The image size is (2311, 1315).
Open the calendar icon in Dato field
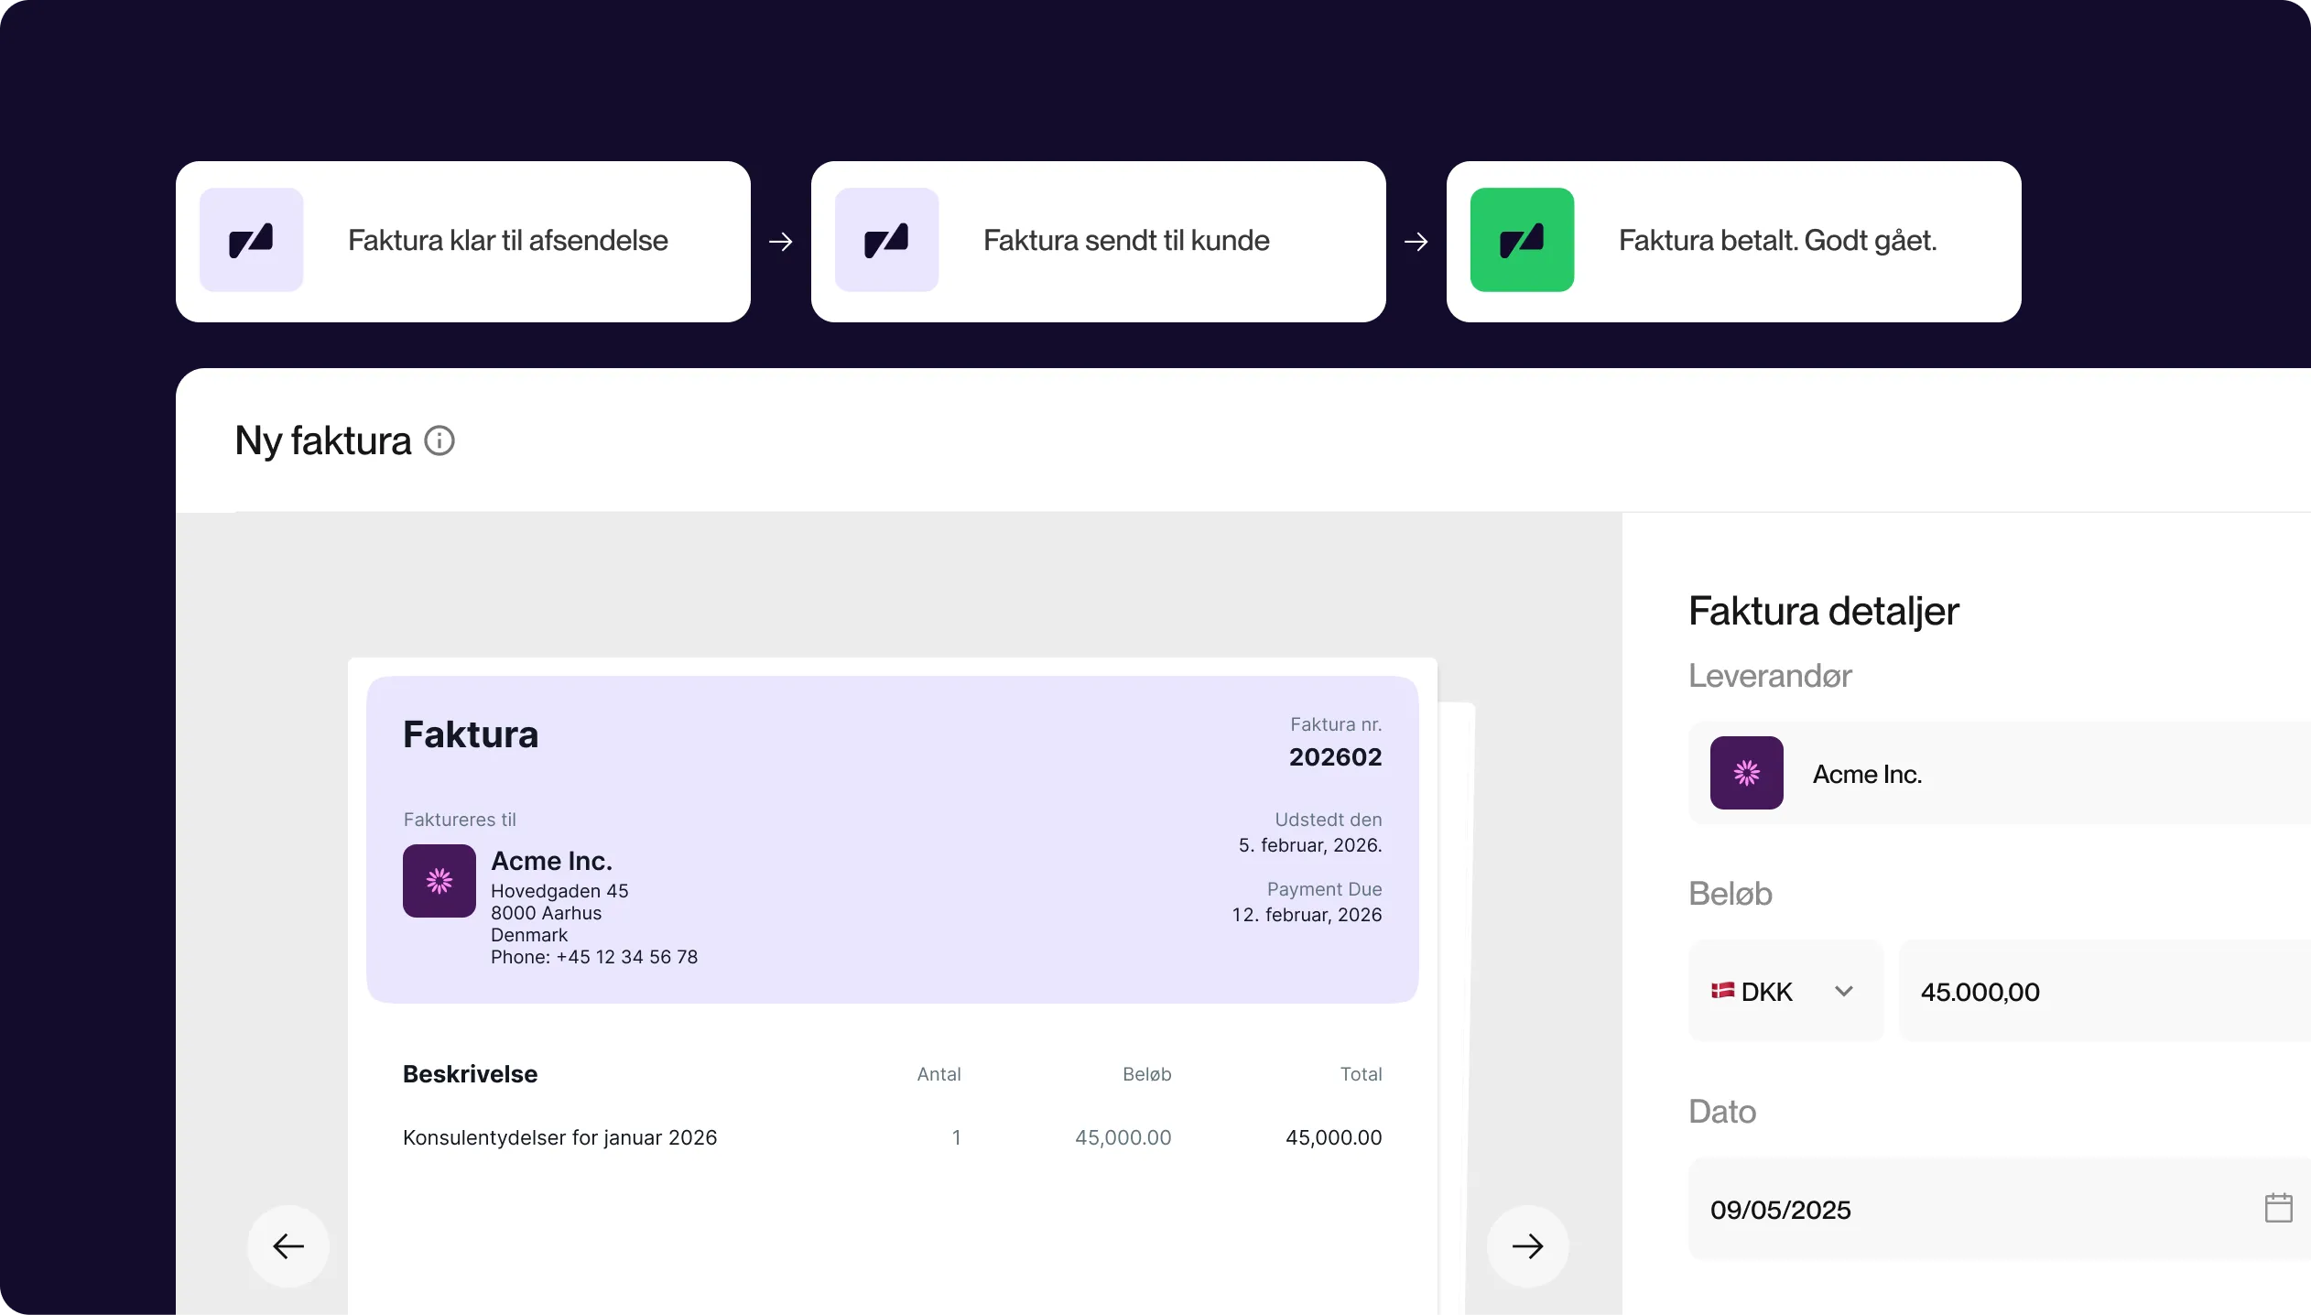[2278, 1208]
